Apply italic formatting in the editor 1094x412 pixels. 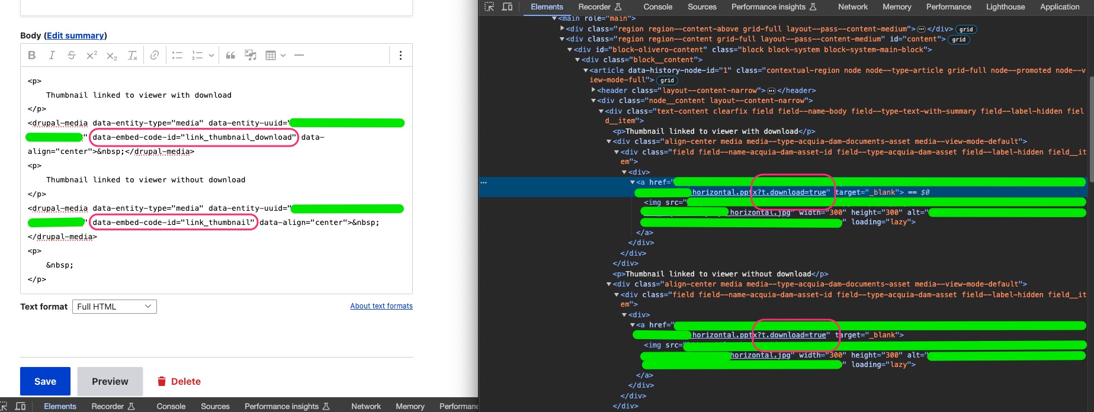(52, 55)
